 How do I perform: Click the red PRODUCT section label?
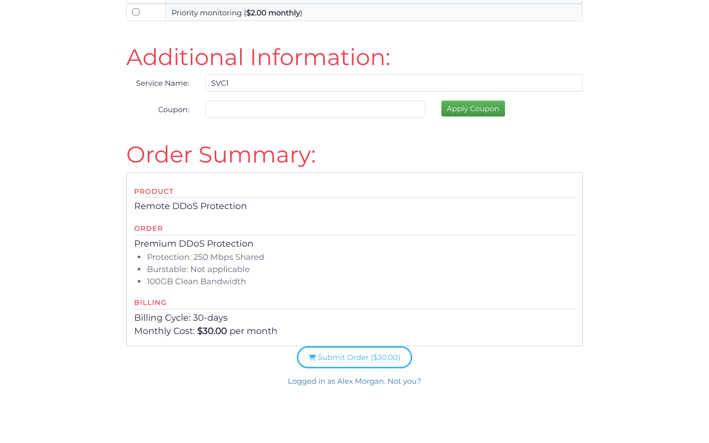(x=154, y=192)
